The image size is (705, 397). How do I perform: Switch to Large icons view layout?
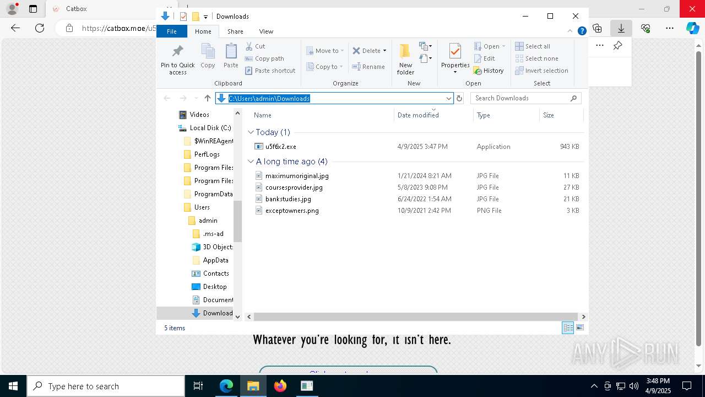579,328
